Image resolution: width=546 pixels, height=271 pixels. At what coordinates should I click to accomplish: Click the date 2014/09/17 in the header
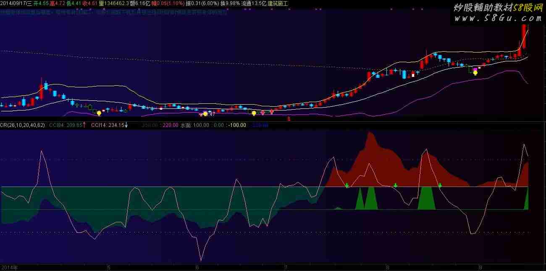(13, 3)
